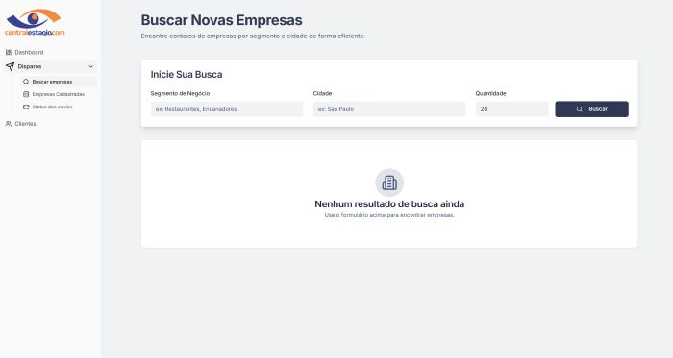The image size is (673, 358).
Task: Click the magnifier icon beside Buscar empresas
Action: click(x=26, y=82)
